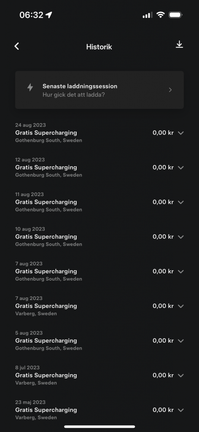
Task: Tap the location arrow beside the time
Action: tap(49, 15)
